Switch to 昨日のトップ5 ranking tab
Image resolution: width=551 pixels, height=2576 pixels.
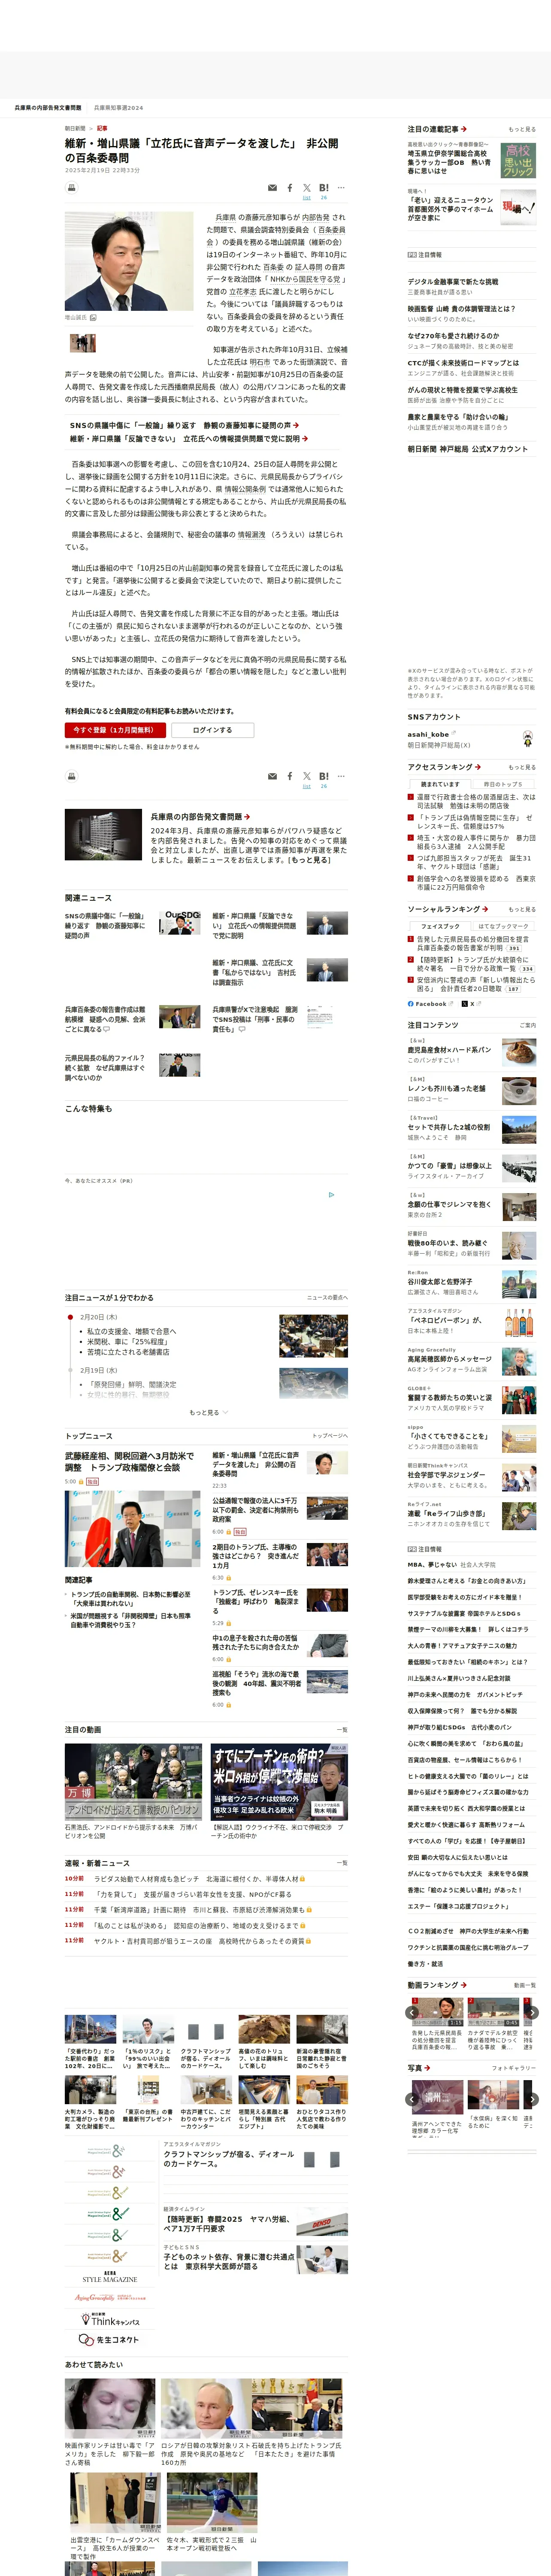click(x=503, y=784)
